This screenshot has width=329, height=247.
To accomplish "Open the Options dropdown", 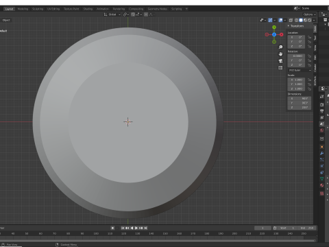I will (310, 14).
